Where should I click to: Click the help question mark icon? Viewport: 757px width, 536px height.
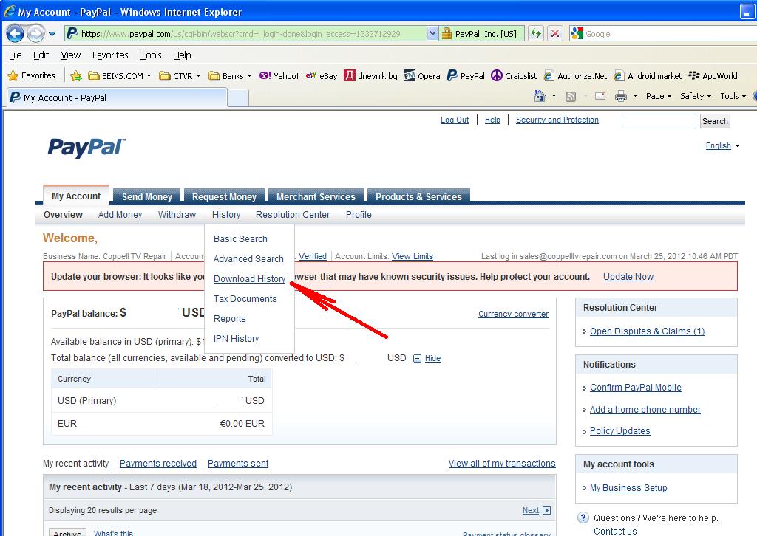click(x=583, y=518)
